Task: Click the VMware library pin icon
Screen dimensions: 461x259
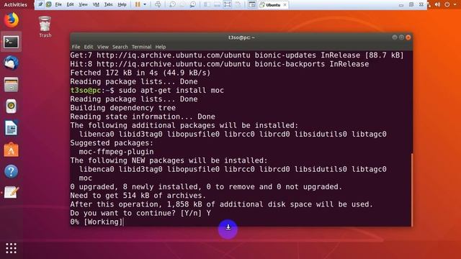Action: [x=40, y=4]
